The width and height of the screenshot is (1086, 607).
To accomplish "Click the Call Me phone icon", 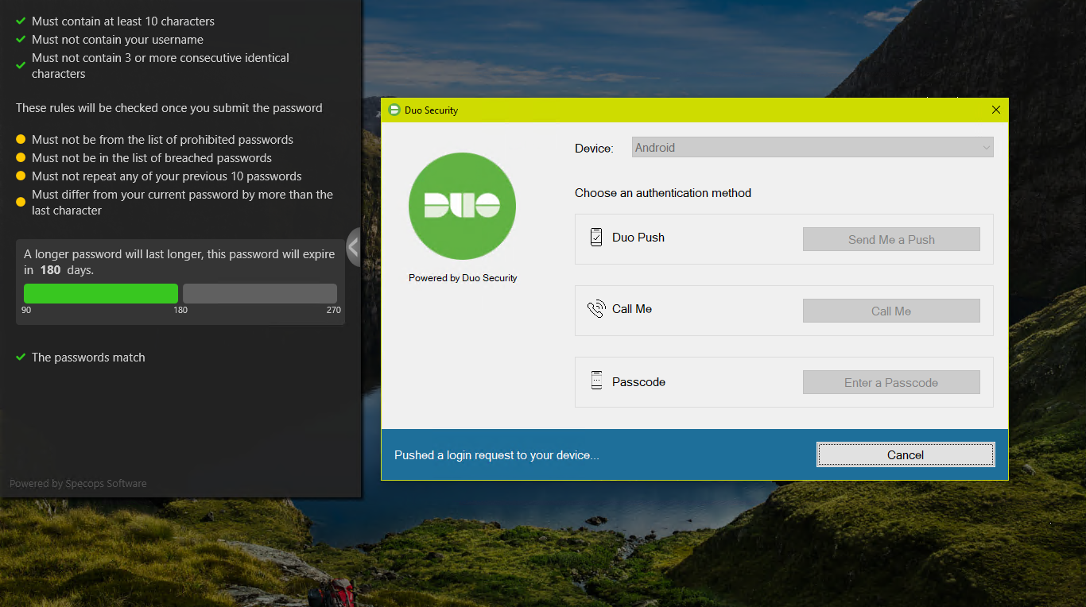I will (x=596, y=309).
